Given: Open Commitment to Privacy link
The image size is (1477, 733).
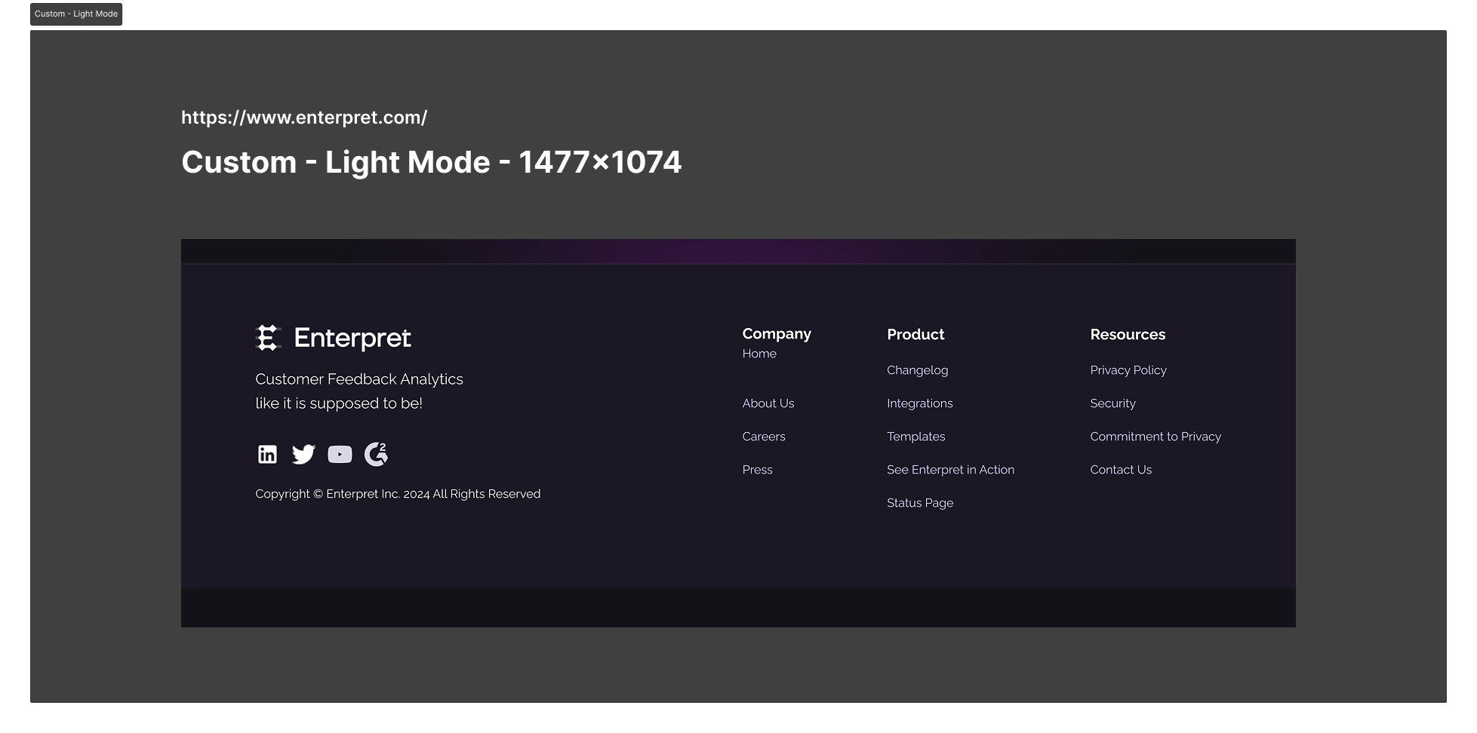Looking at the screenshot, I should [x=1155, y=437].
